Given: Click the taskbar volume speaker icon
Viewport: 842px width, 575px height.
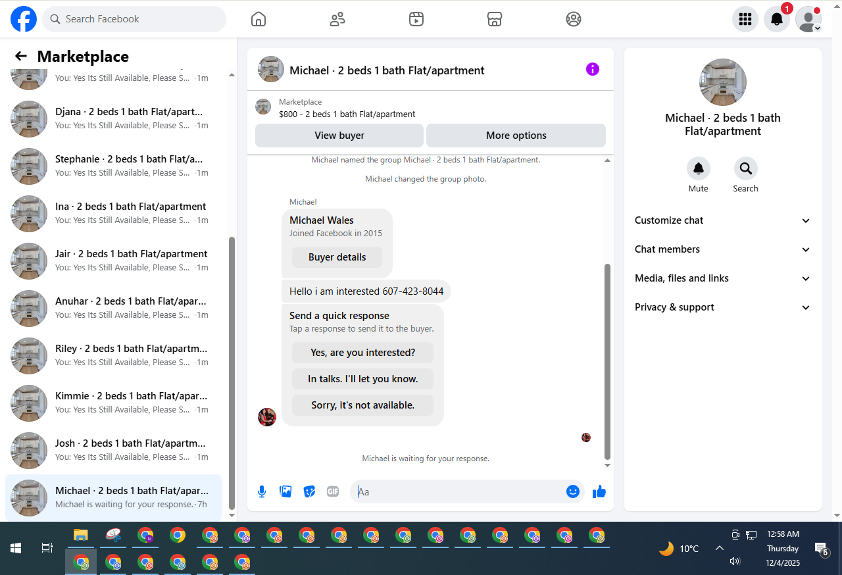Looking at the screenshot, I should click(735, 561).
